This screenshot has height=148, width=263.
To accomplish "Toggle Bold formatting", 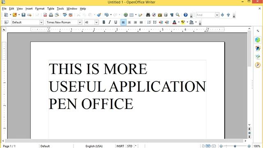I will pos(104,22).
